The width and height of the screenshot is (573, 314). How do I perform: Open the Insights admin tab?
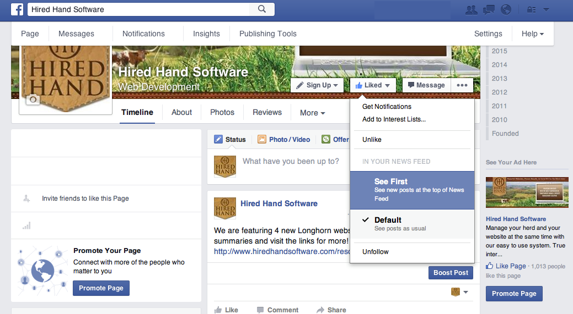[206, 34]
